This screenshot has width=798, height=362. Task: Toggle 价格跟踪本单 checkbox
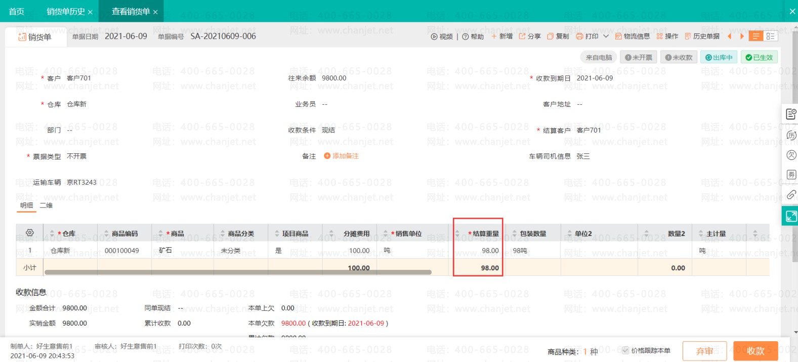point(625,350)
